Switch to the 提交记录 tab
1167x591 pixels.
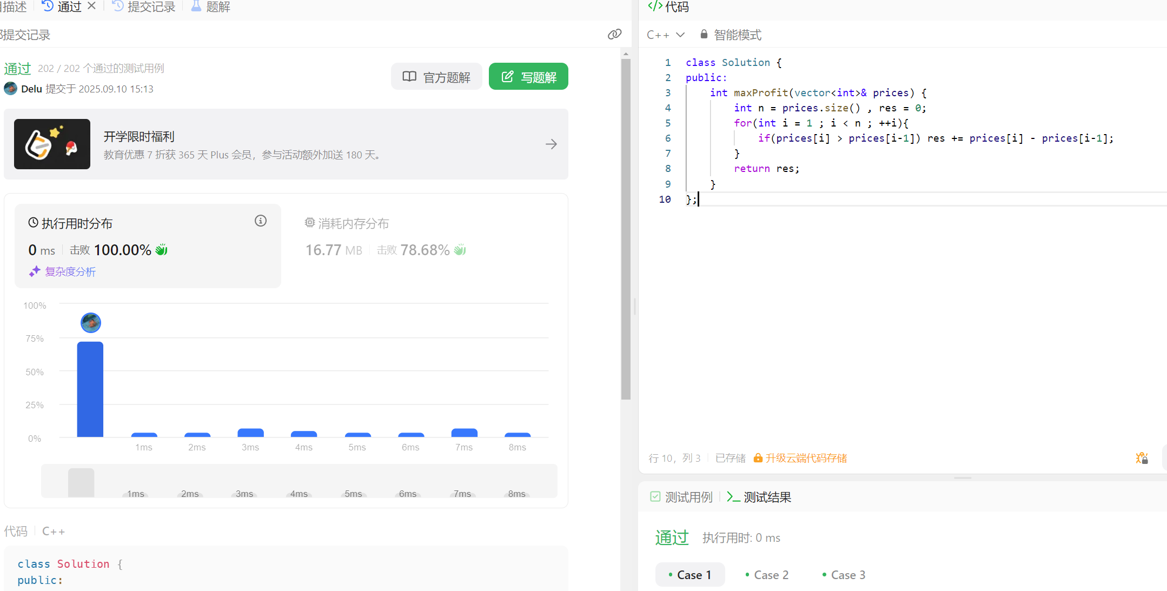tap(144, 6)
